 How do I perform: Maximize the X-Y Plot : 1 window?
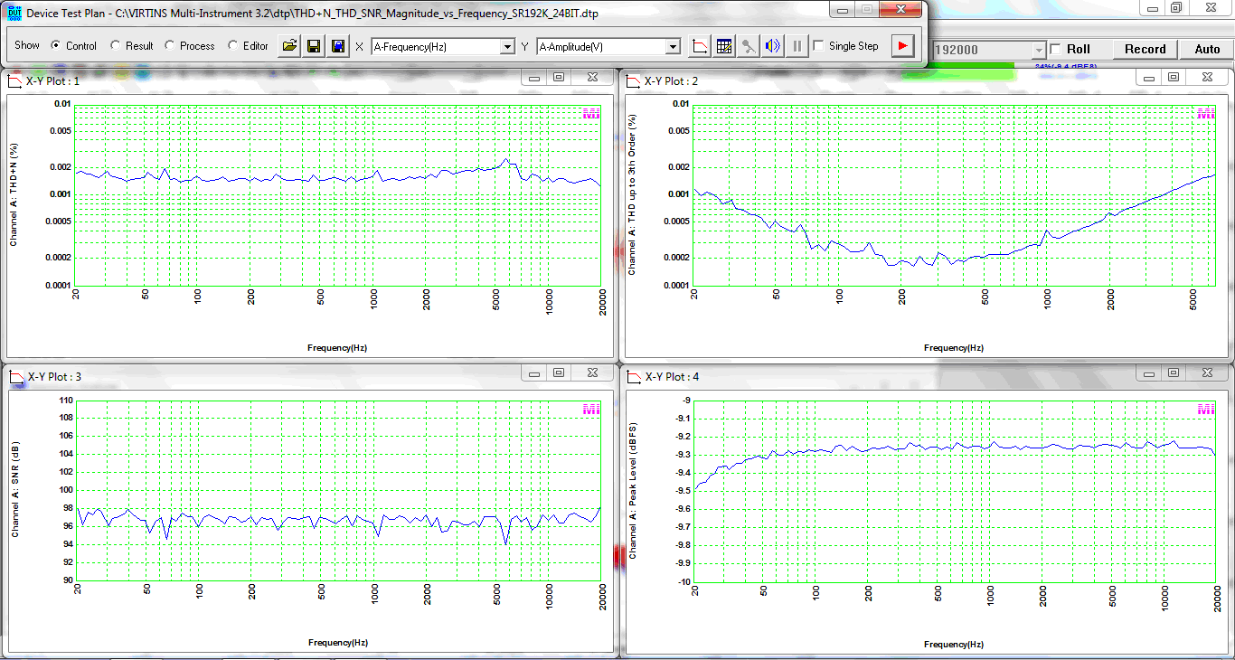pyautogui.click(x=559, y=78)
